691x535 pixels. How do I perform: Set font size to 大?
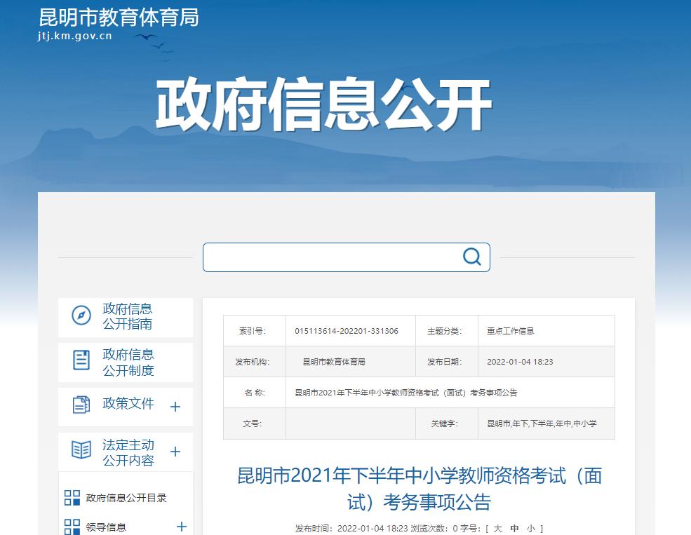click(x=498, y=529)
